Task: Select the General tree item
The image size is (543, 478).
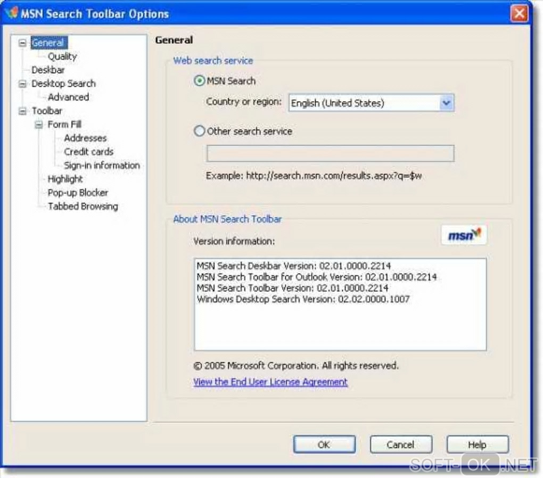Action: pos(49,43)
